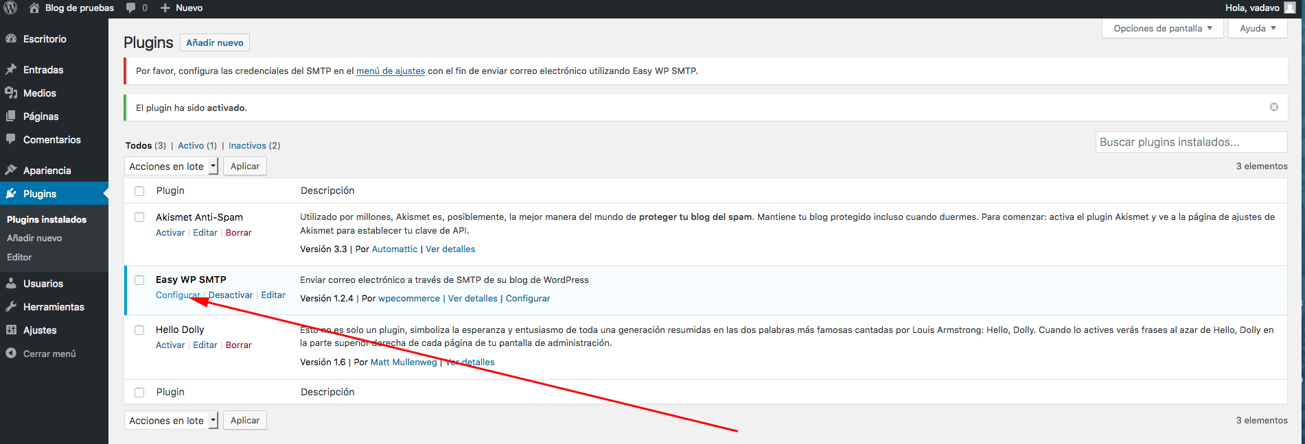Open the Automattic author link

[x=395, y=249]
